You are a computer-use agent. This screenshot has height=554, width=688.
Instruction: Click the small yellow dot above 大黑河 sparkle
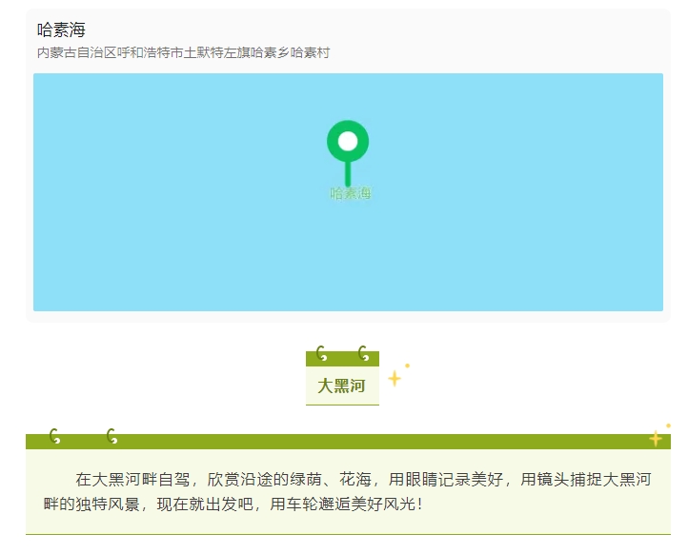408,366
